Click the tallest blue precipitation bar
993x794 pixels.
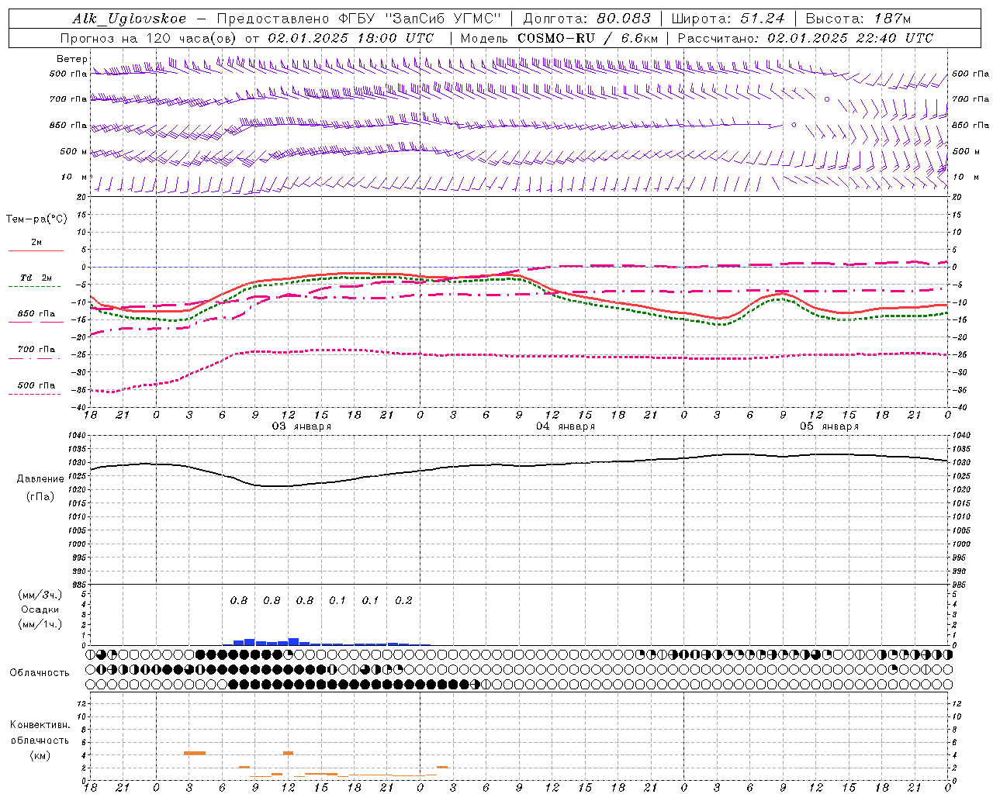[x=293, y=641]
